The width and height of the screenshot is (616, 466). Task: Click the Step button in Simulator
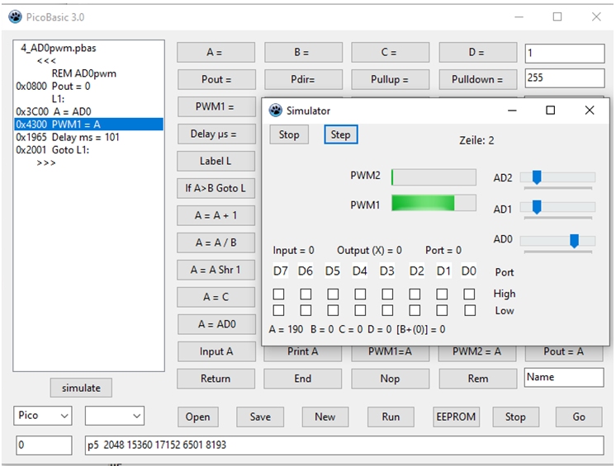(340, 134)
